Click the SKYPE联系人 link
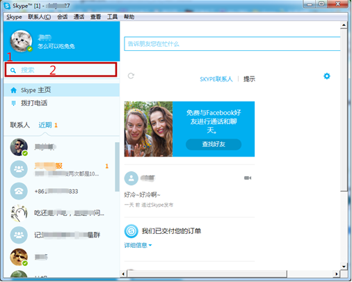Screen dimensions: 352x282 216,79
